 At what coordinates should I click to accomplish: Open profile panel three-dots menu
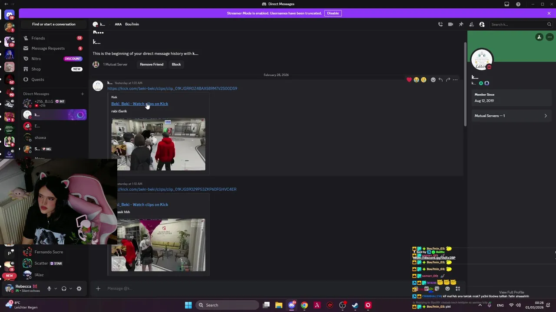click(x=549, y=37)
